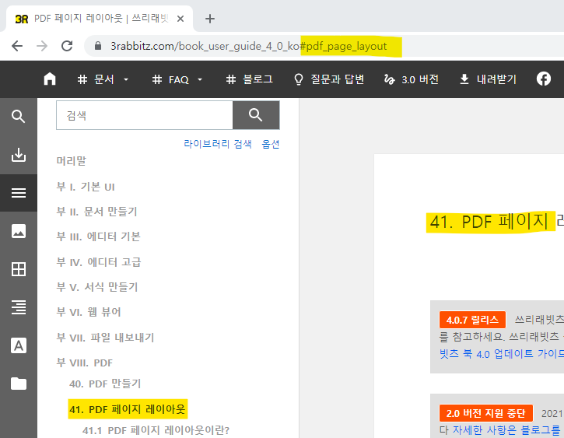This screenshot has height=438, width=564.
Task: Open 부 II. 문서 만들기
Action: 96,212
